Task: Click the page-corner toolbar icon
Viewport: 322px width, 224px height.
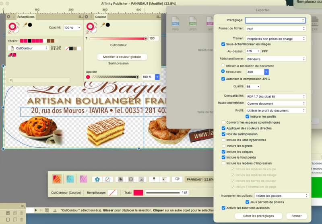Action: (120, 179)
